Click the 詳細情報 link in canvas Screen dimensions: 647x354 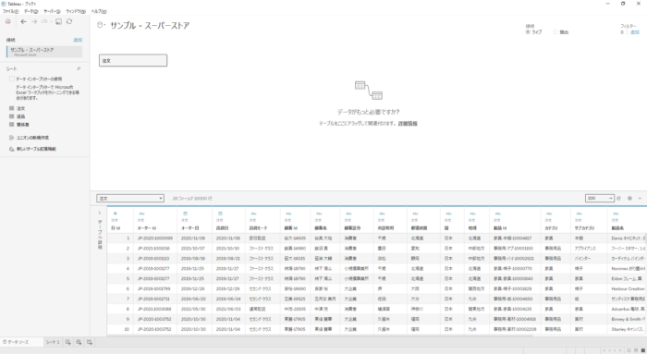coord(408,123)
